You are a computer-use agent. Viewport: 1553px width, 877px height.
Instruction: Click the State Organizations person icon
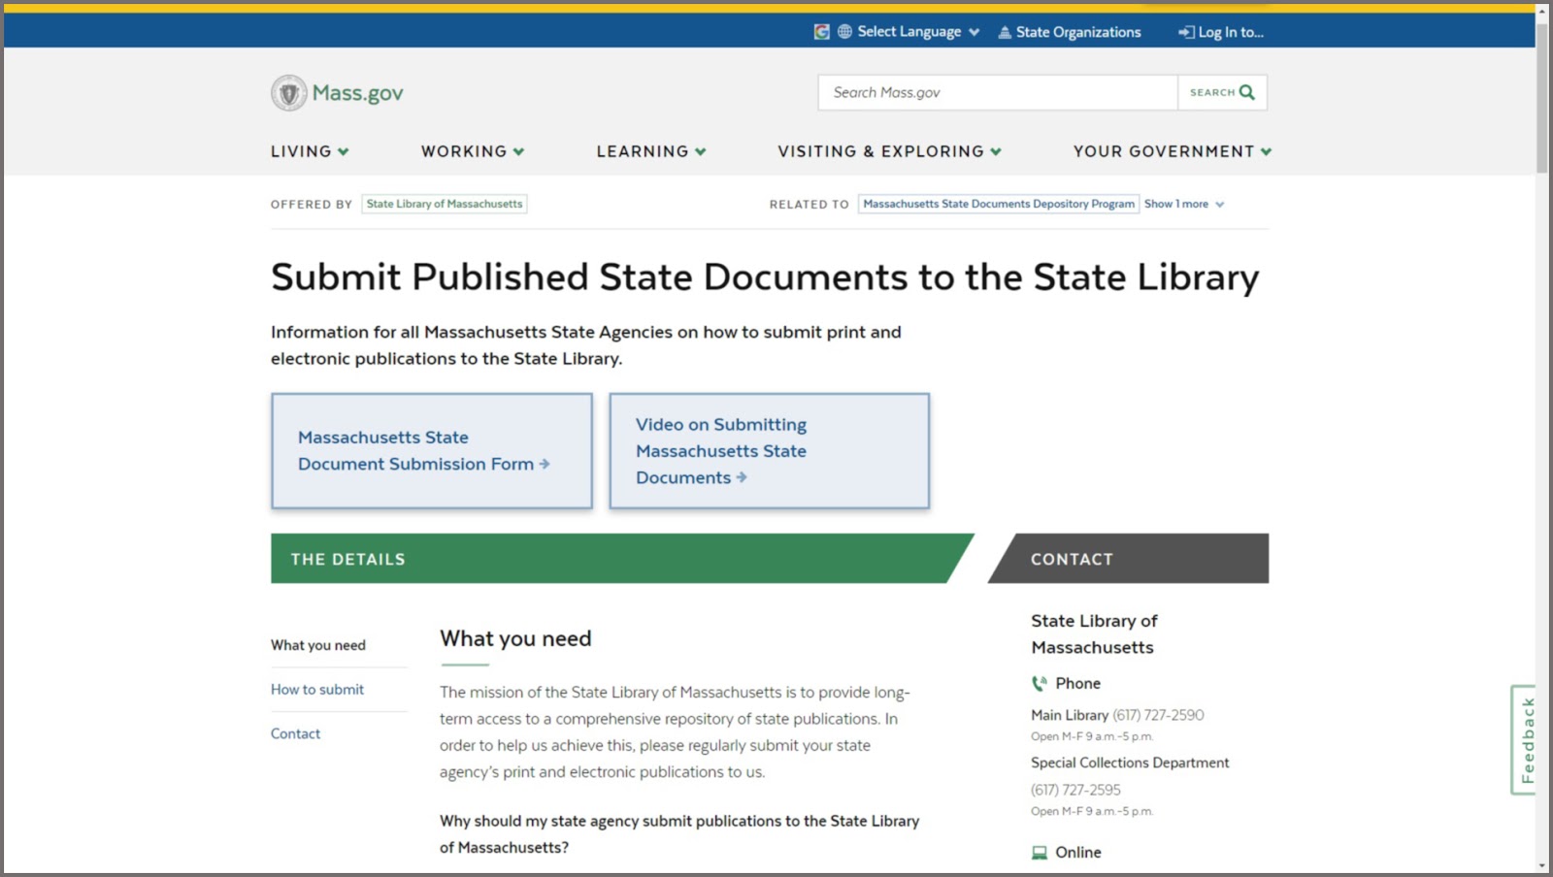pyautogui.click(x=1004, y=32)
